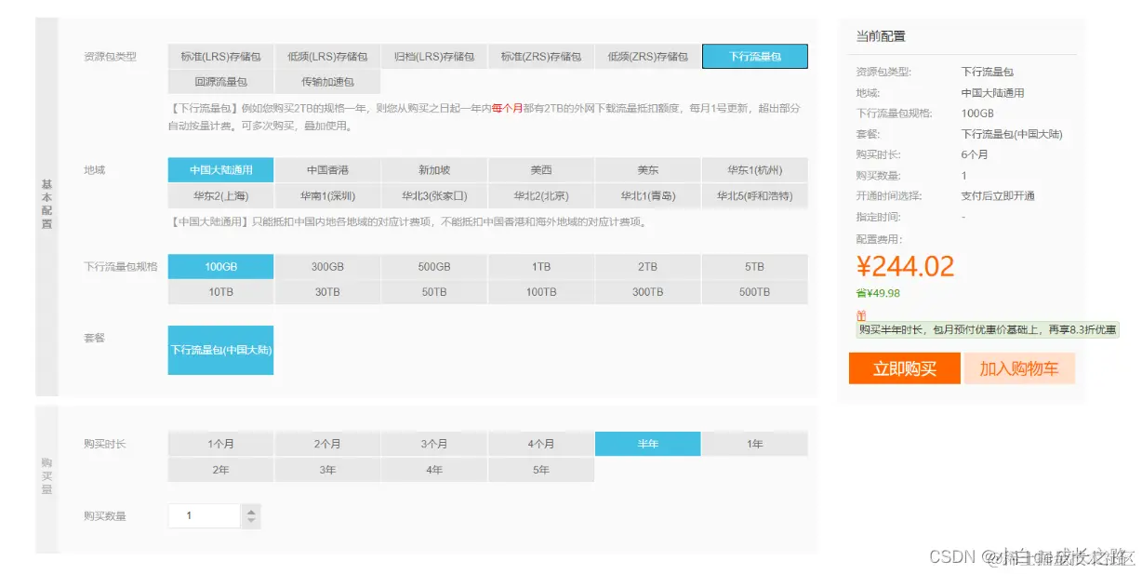The height and width of the screenshot is (574, 1142).
Task: Click the 当前配置 panel heading
Action: pos(881,36)
